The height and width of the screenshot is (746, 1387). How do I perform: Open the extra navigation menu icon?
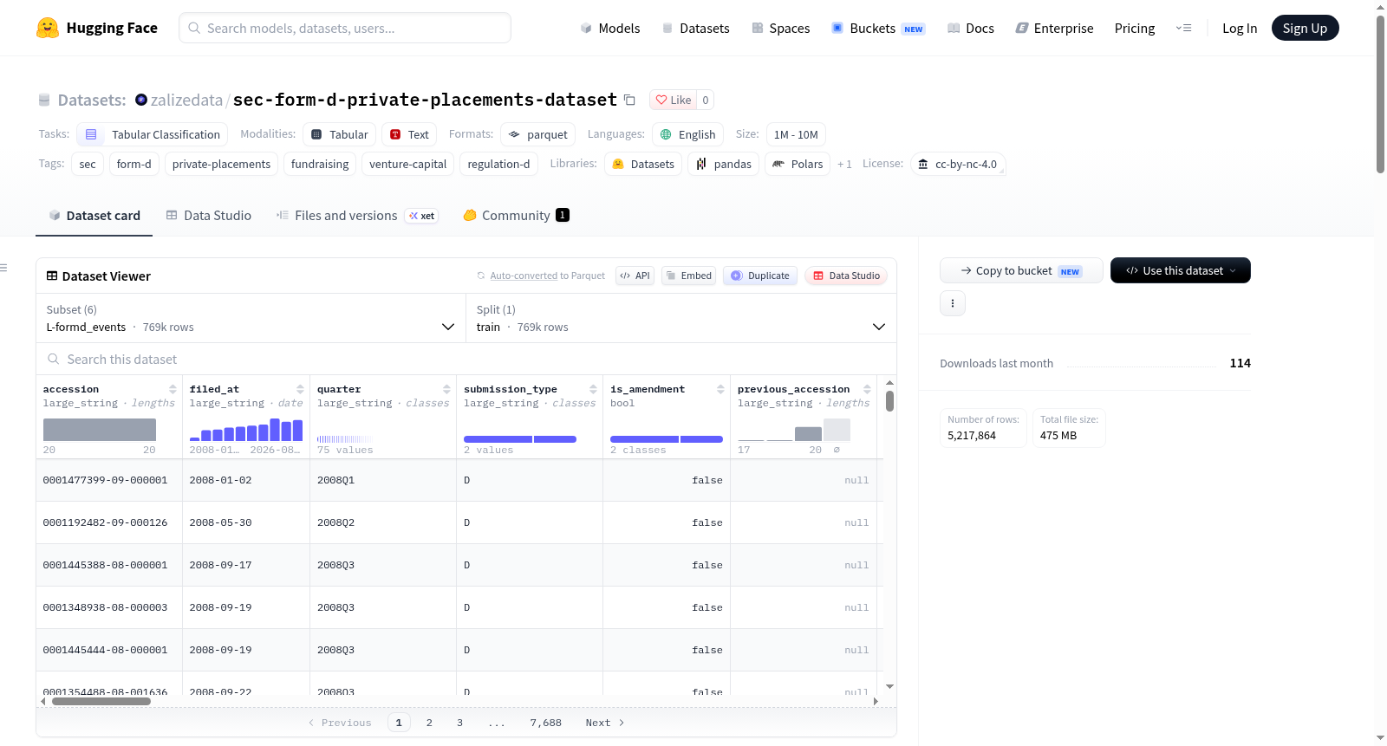[1183, 28]
